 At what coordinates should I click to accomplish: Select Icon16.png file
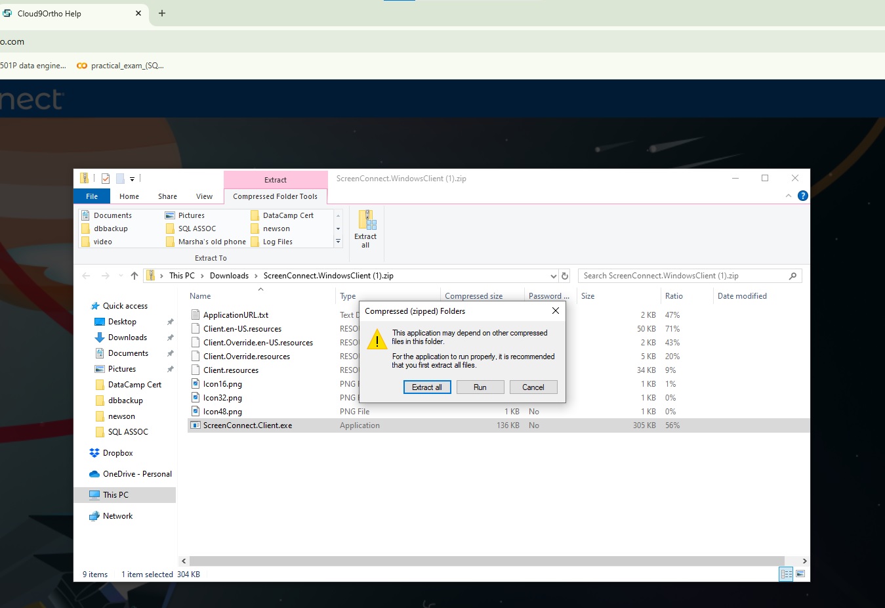222,384
